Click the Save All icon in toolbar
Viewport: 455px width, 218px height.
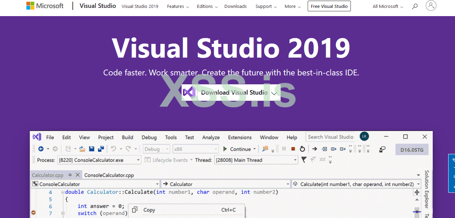(x=101, y=149)
